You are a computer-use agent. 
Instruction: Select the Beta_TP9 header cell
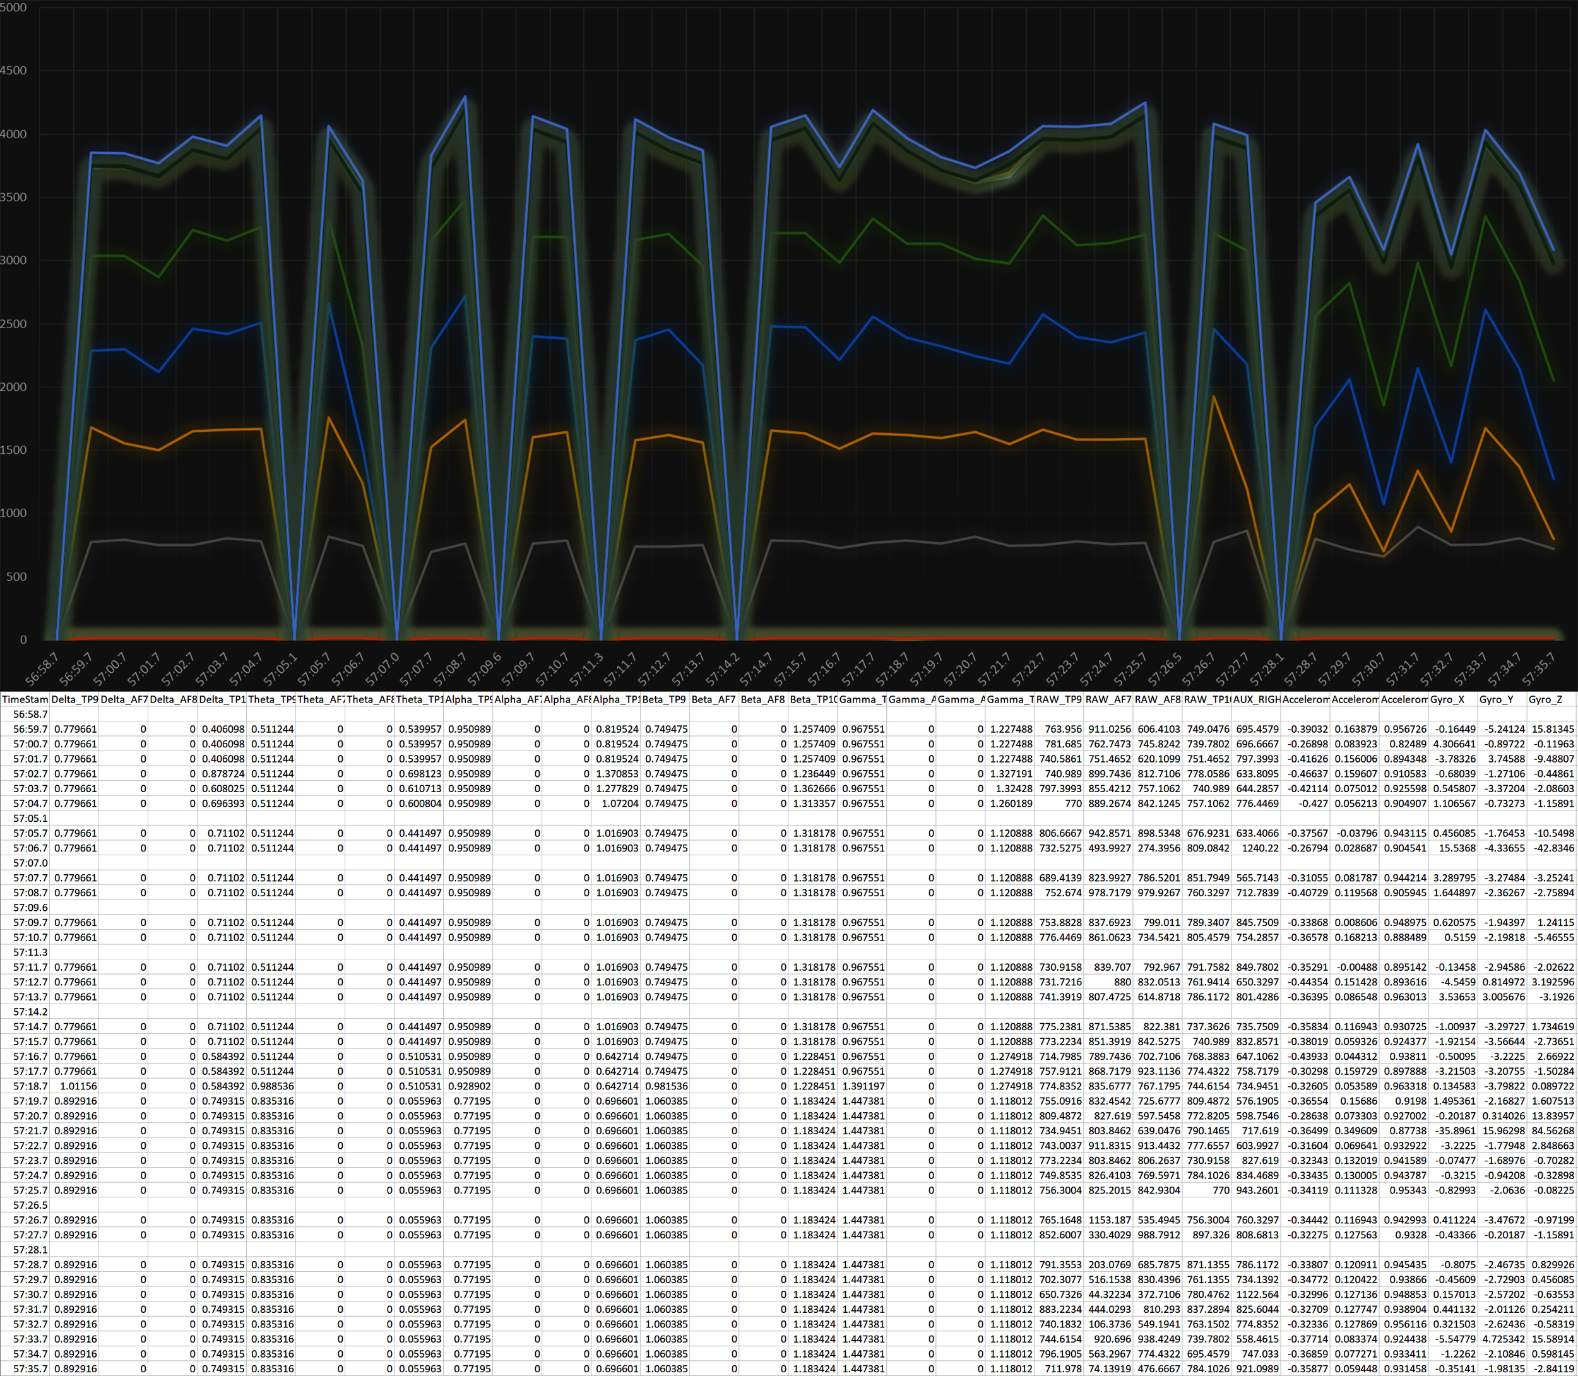click(665, 699)
